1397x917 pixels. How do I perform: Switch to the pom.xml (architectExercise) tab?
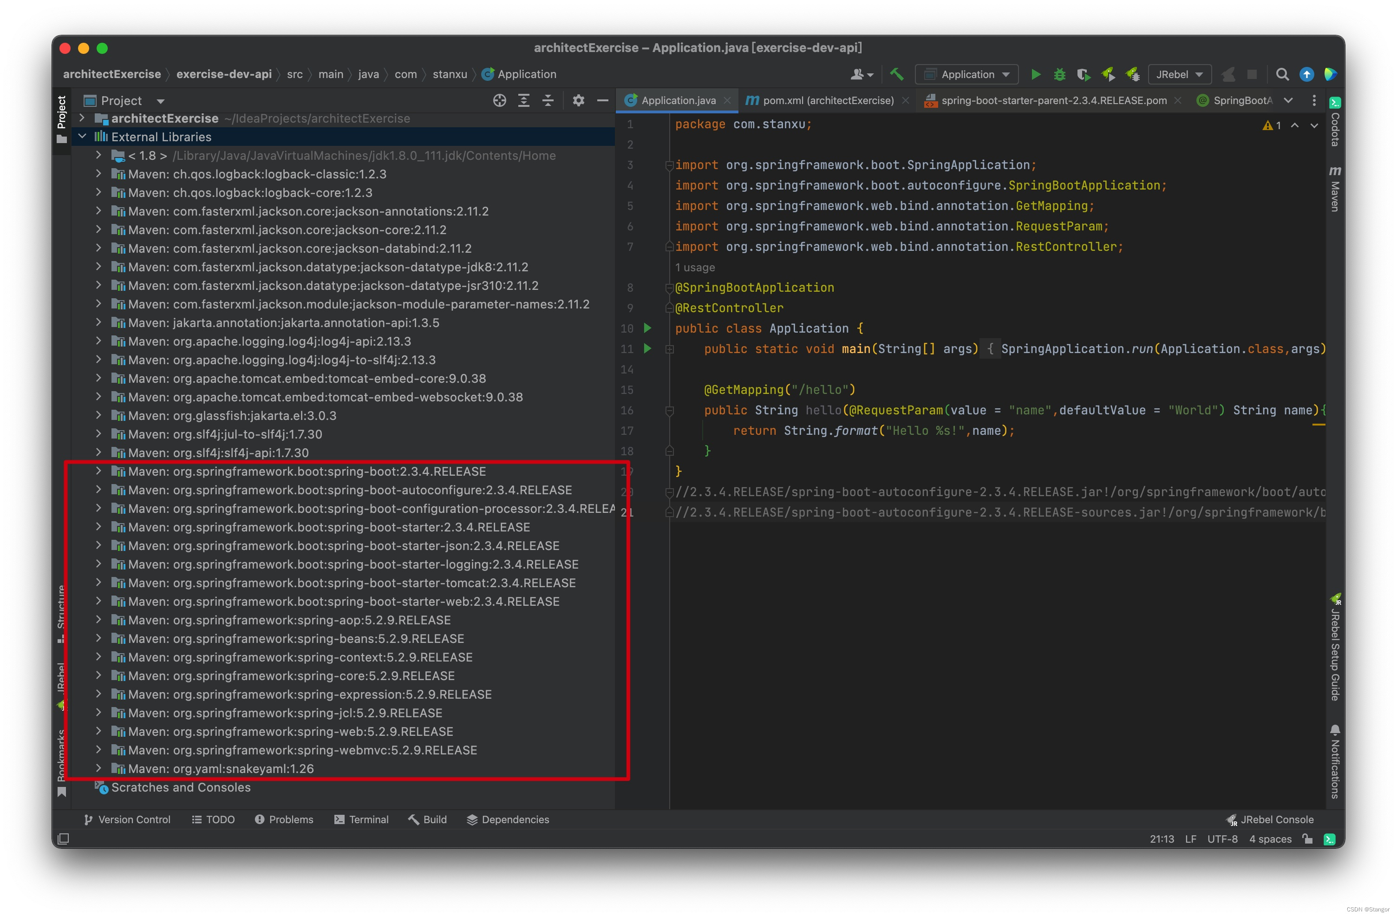pyautogui.click(x=828, y=100)
